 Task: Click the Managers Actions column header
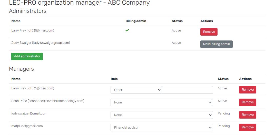[x=245, y=79]
